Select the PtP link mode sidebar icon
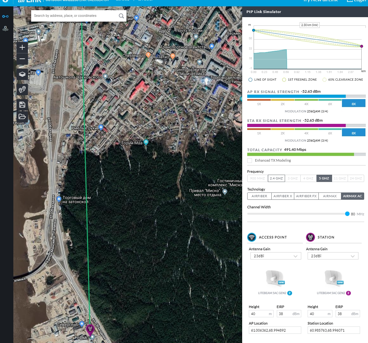 pyautogui.click(x=5, y=17)
